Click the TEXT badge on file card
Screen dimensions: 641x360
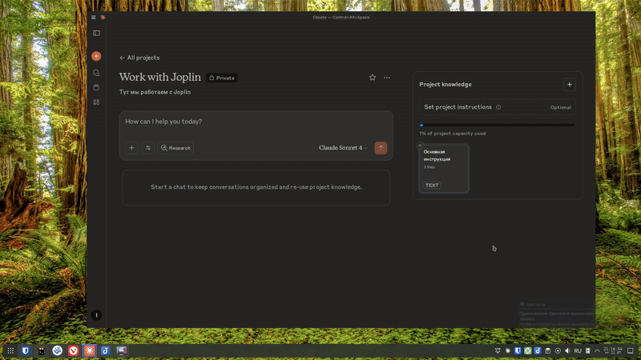(432, 186)
